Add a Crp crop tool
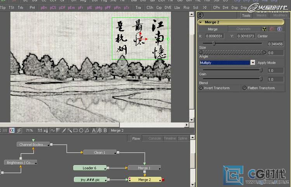291x187 pixels. 159,8
